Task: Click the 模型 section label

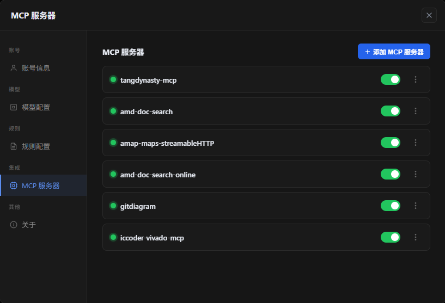Action: tap(14, 90)
